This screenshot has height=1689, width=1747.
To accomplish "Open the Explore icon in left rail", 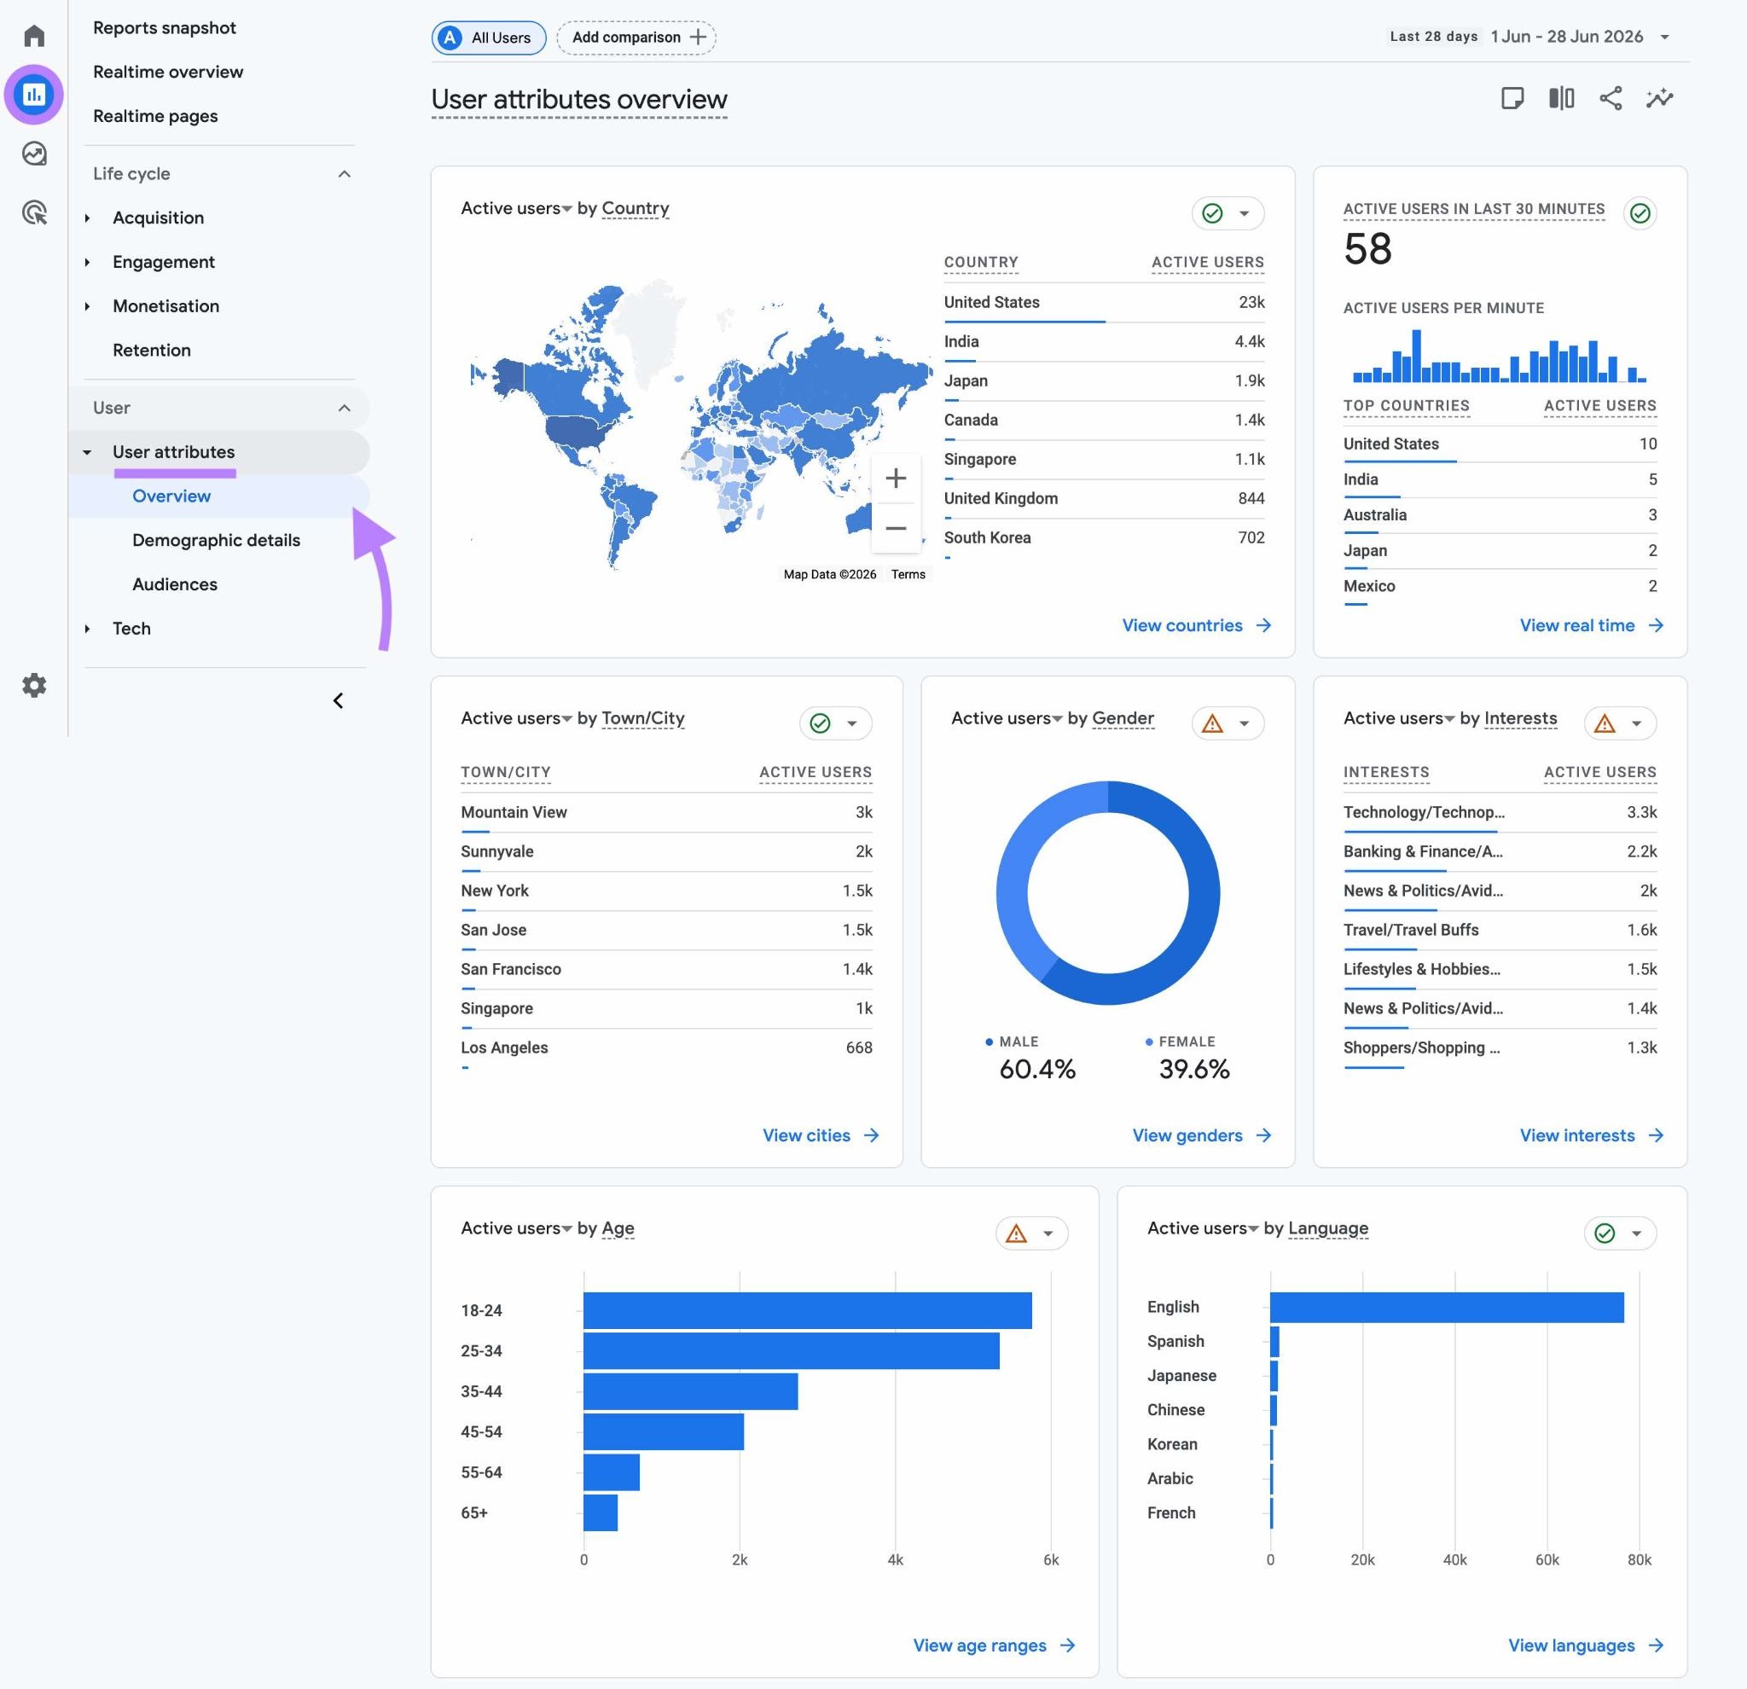I will (34, 154).
